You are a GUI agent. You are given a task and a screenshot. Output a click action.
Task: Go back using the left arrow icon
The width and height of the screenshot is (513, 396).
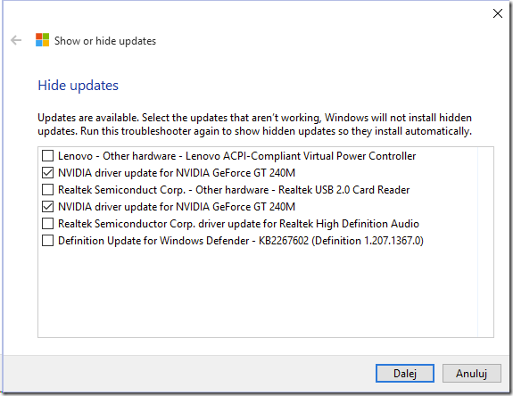coord(16,40)
